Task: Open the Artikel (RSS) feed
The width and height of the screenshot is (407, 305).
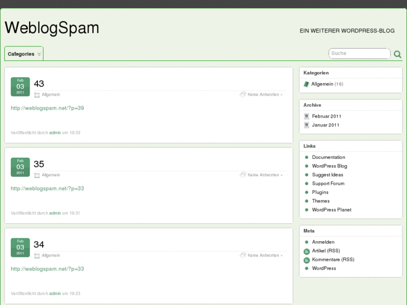Action: tap(326, 251)
